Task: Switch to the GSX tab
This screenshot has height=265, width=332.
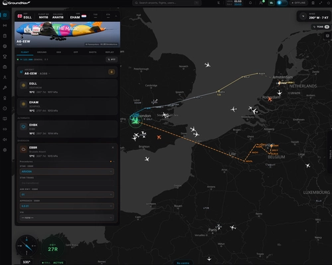Action: pos(58,52)
